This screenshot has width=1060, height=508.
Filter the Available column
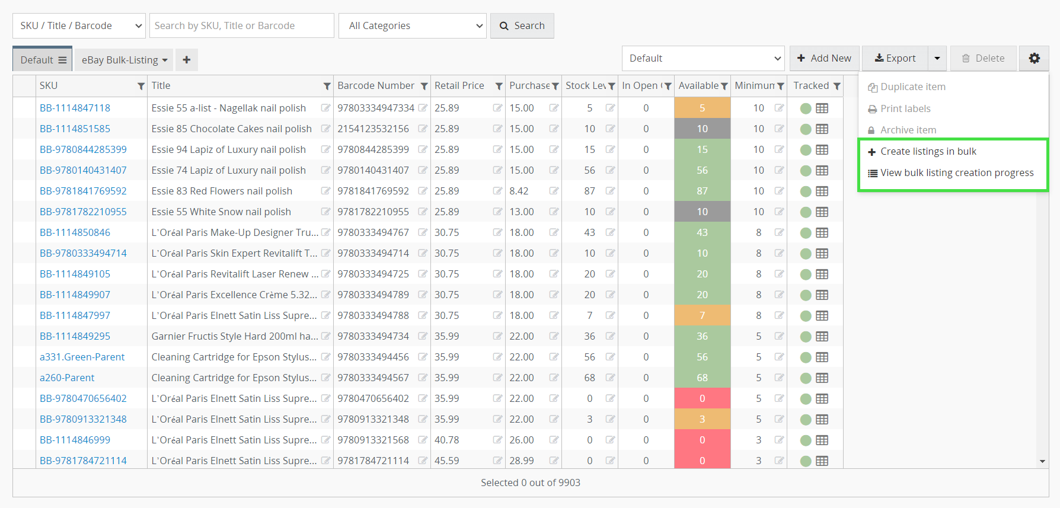pos(724,87)
